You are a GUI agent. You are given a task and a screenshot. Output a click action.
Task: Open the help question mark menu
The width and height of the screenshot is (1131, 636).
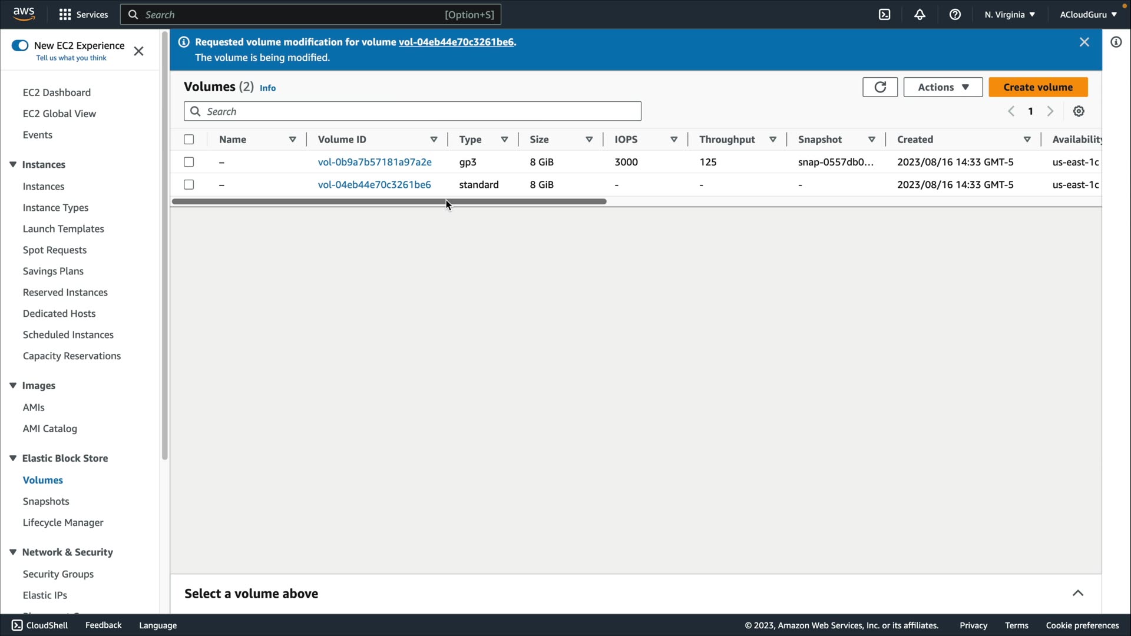[x=955, y=15]
